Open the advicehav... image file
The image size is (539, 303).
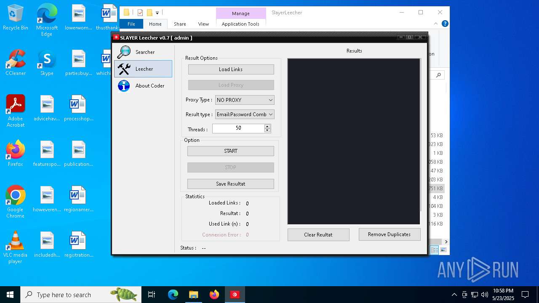47,108
